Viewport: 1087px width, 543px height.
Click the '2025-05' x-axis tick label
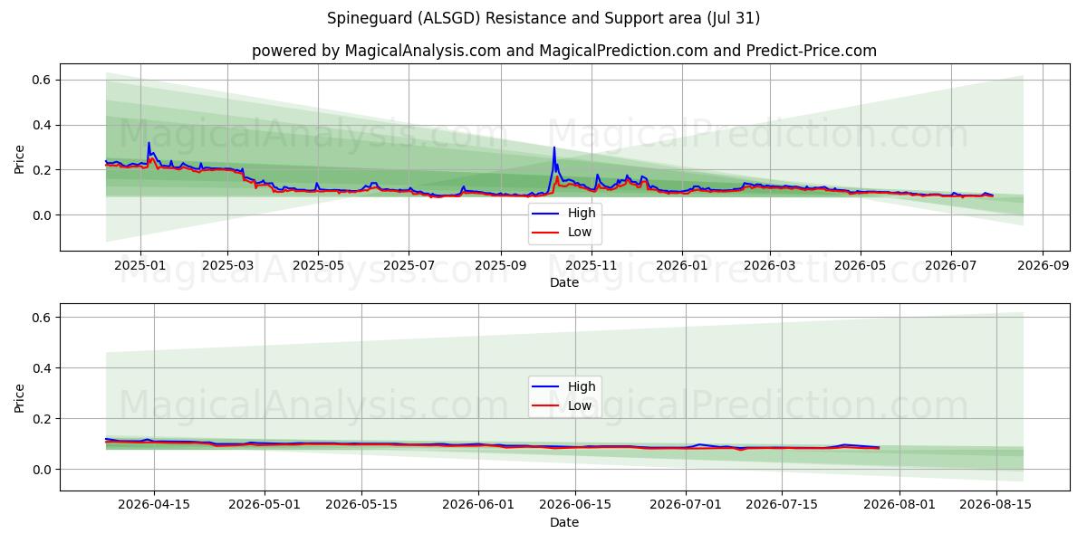click(x=318, y=265)
